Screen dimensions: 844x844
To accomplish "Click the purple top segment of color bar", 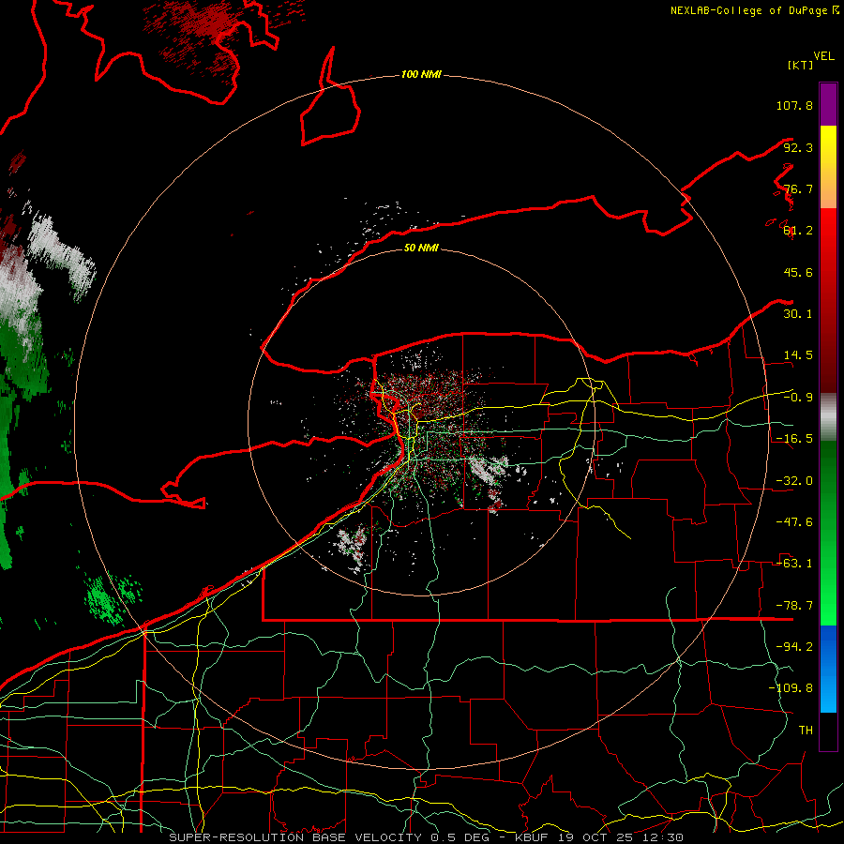I will [828, 104].
